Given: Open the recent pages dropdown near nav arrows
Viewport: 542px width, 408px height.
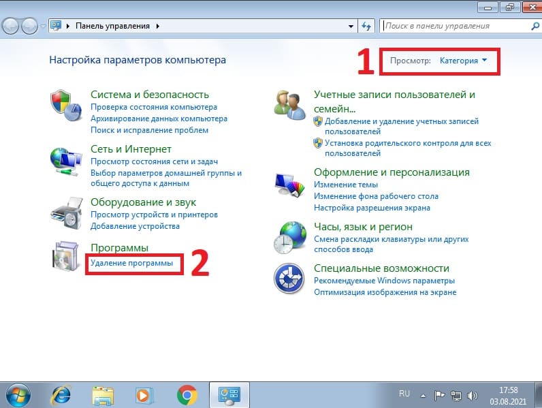Looking at the screenshot, I should [x=43, y=27].
